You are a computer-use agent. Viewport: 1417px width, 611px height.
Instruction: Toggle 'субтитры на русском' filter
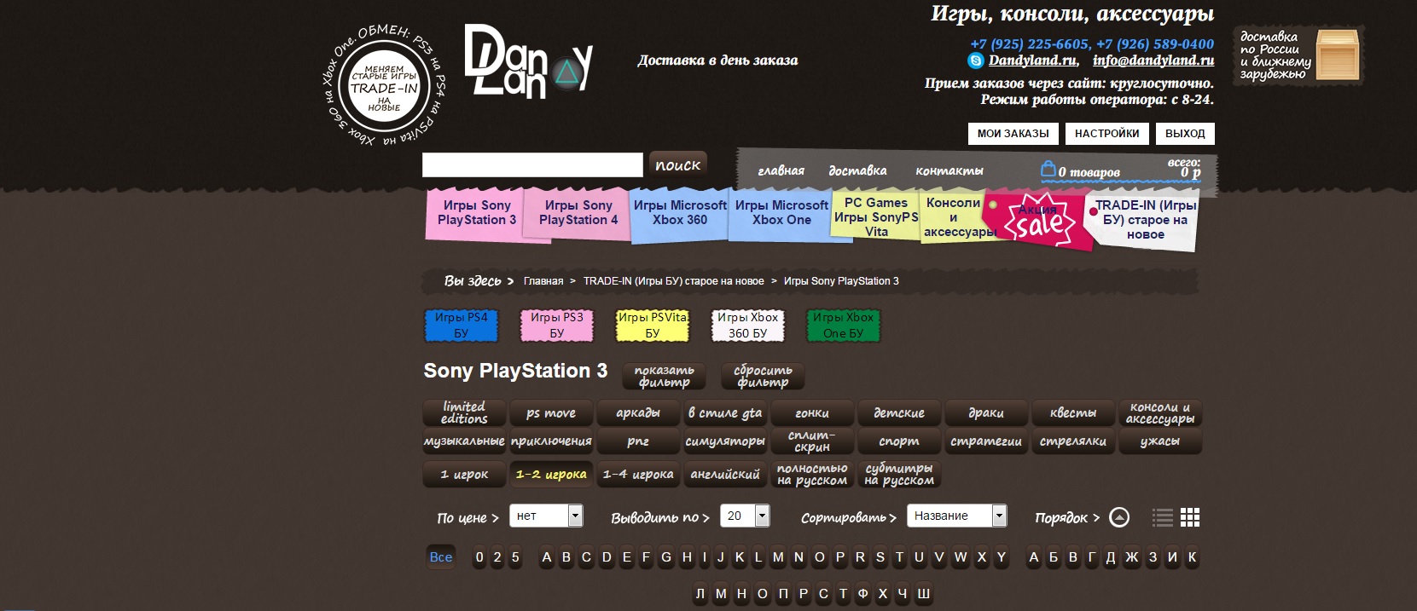tap(899, 474)
